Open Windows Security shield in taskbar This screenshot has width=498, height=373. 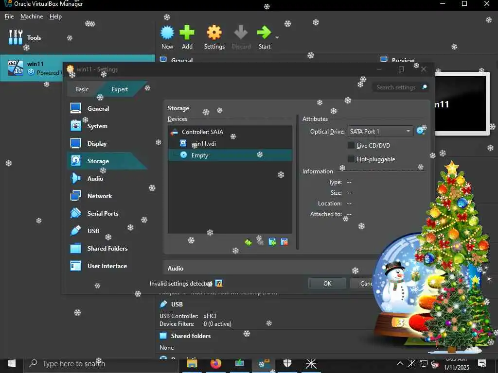click(x=287, y=363)
